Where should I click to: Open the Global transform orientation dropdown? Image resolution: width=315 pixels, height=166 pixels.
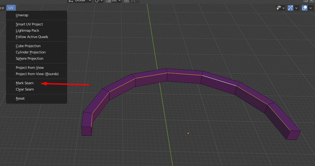click(x=79, y=1)
